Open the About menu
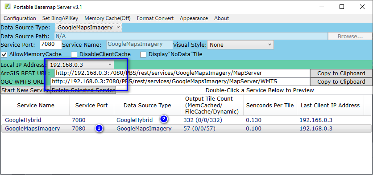This screenshot has height=175, width=373. click(x=221, y=18)
